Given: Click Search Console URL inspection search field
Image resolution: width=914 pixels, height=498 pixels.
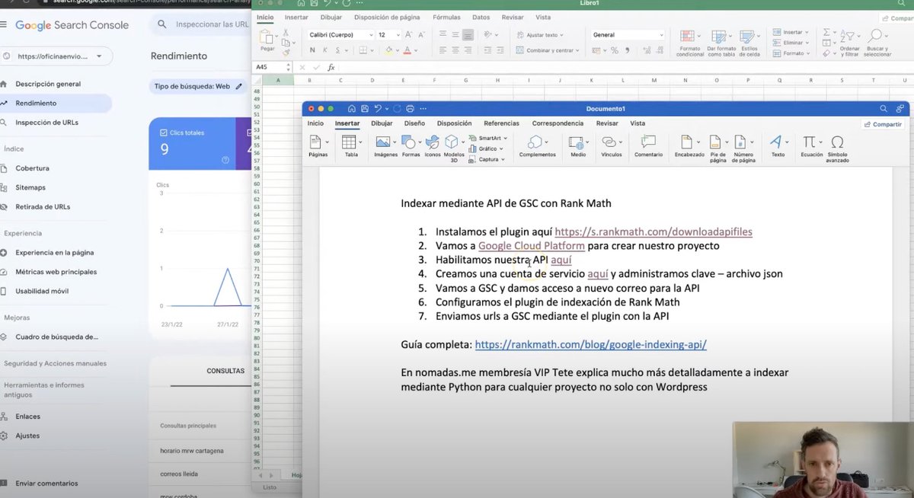Looking at the screenshot, I should pyautogui.click(x=200, y=24).
